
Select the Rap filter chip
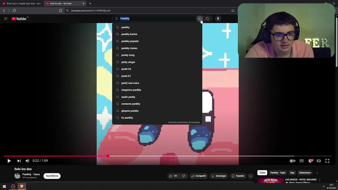coord(292,173)
